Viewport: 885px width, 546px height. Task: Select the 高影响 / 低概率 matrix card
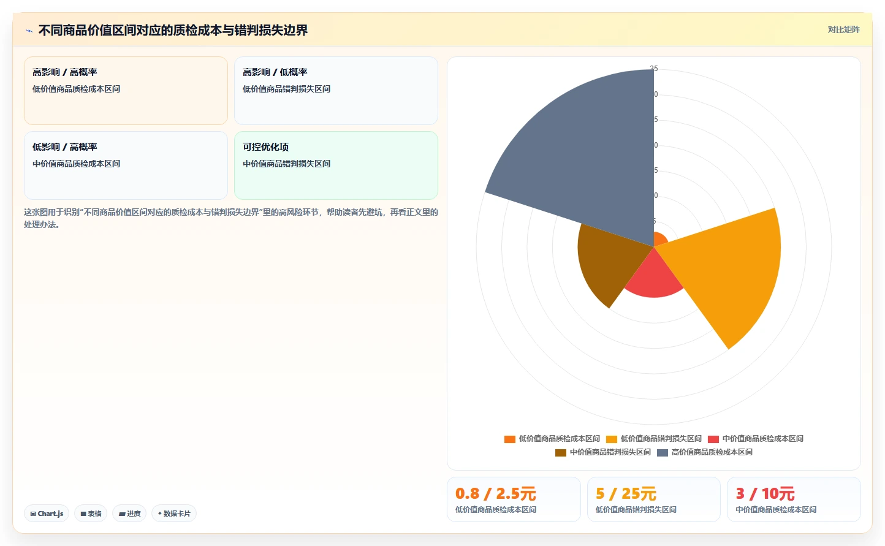pyautogui.click(x=336, y=91)
